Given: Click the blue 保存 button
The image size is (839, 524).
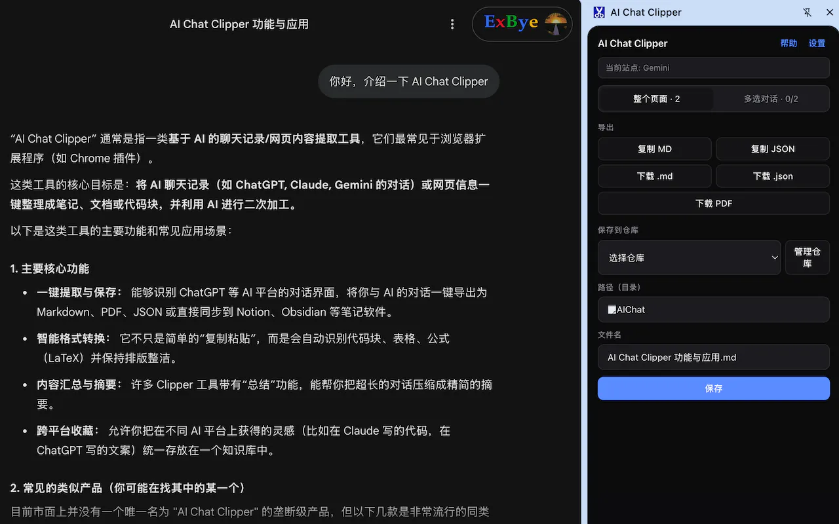Looking at the screenshot, I should pos(714,388).
